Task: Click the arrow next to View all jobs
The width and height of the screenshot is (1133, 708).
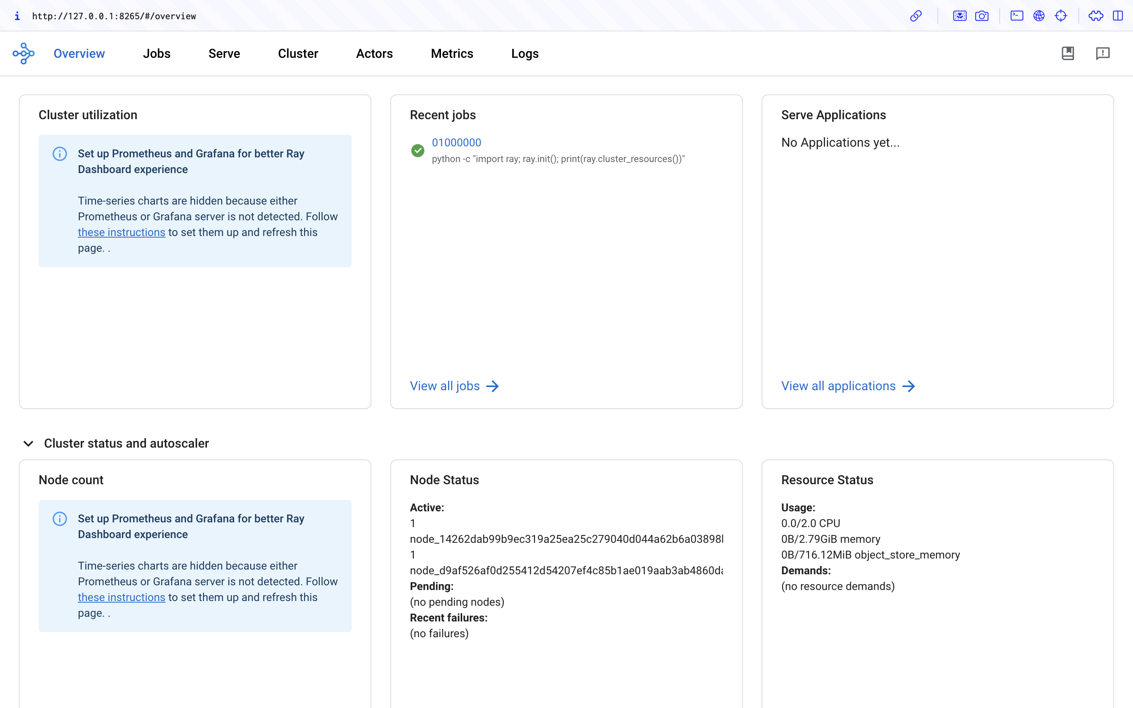Action: 492,386
